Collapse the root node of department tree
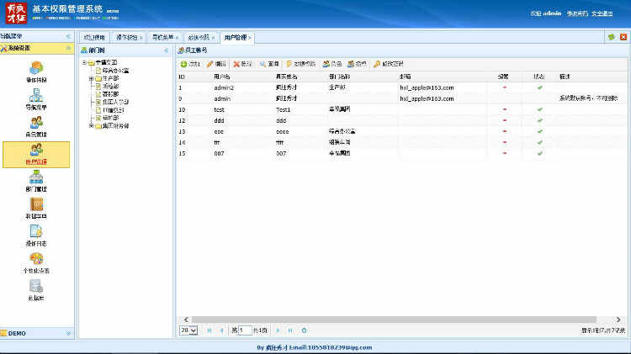This screenshot has height=354, width=631. pos(84,62)
